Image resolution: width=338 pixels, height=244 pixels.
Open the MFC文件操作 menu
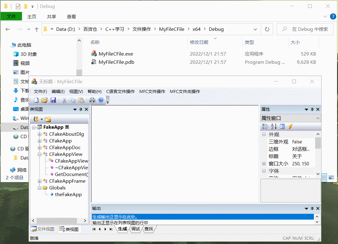tap(152, 91)
